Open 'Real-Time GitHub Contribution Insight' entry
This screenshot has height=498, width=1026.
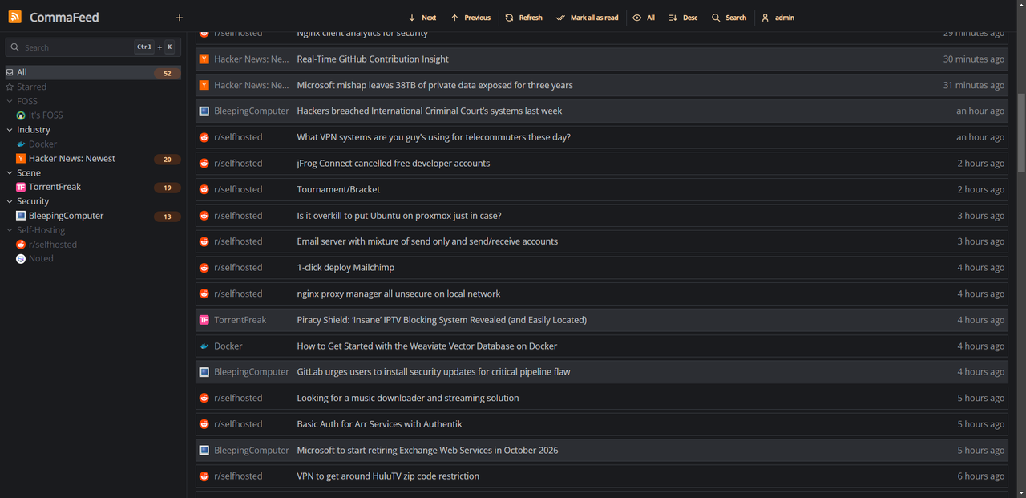click(x=602, y=59)
